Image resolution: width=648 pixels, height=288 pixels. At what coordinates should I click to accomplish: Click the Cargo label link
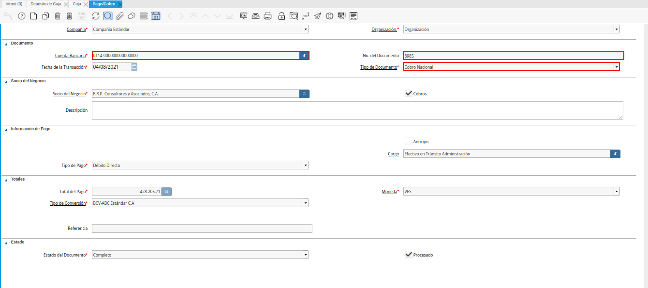[x=393, y=154]
